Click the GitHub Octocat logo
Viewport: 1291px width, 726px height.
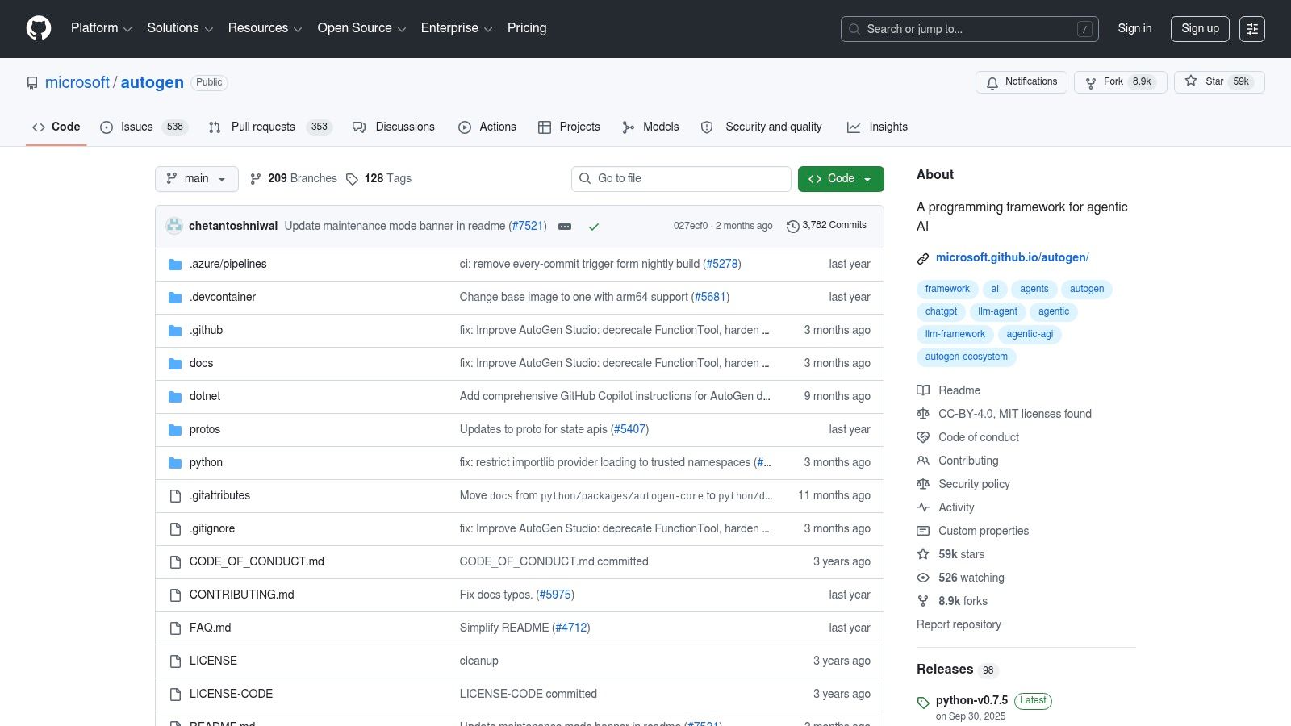coord(39,28)
